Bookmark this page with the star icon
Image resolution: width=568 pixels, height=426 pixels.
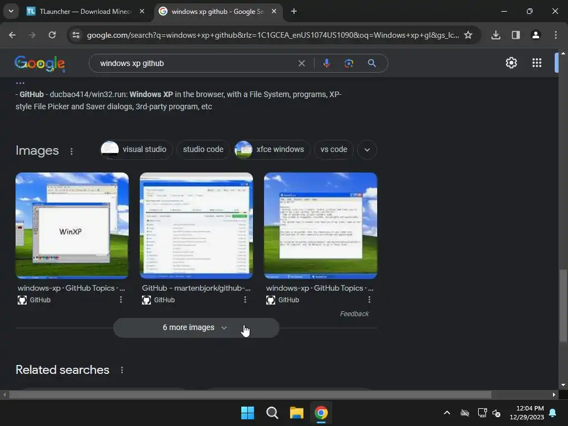pyautogui.click(x=468, y=35)
